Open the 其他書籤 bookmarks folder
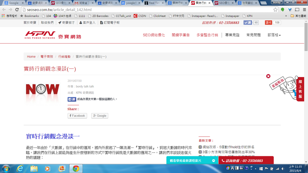 [x=298, y=16]
